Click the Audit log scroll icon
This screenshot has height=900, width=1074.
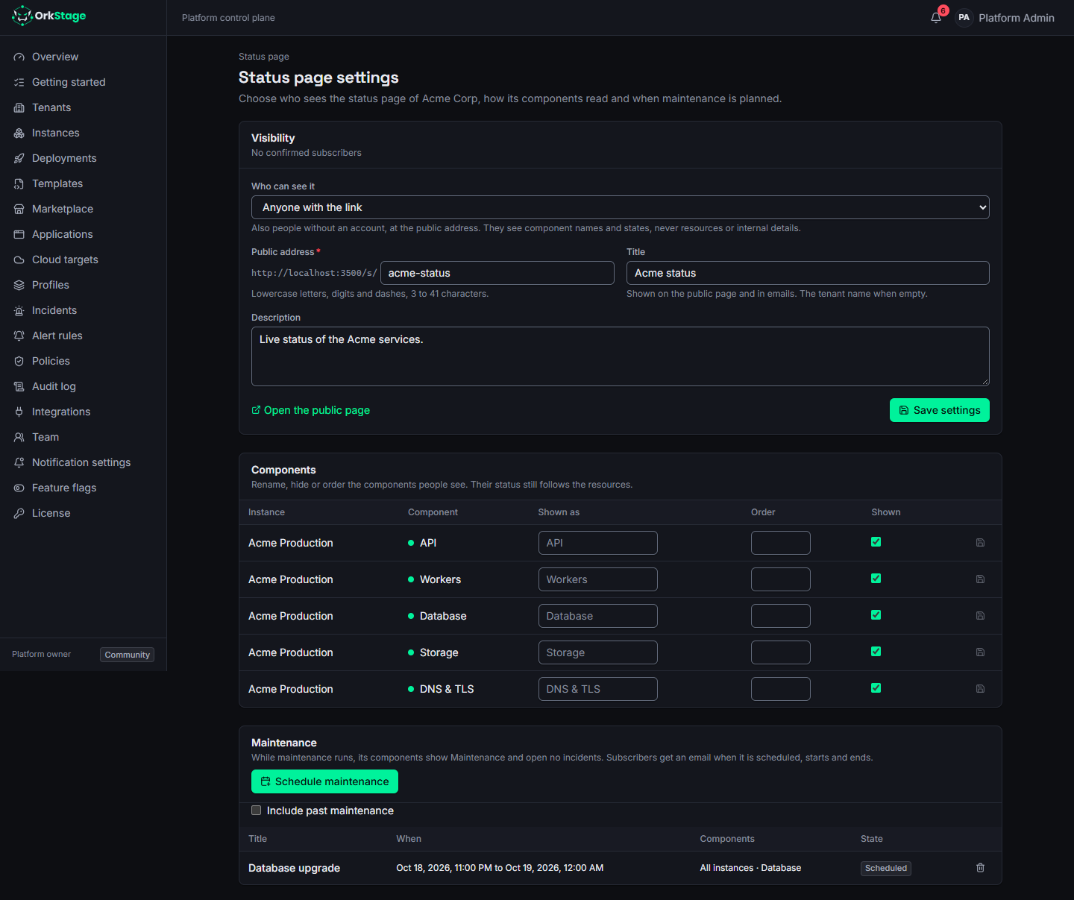pos(19,387)
